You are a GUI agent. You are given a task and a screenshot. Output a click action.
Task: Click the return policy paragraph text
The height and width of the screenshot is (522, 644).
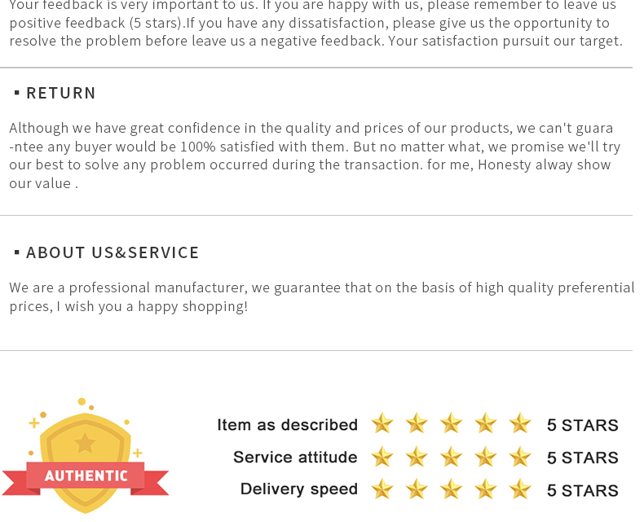315,156
